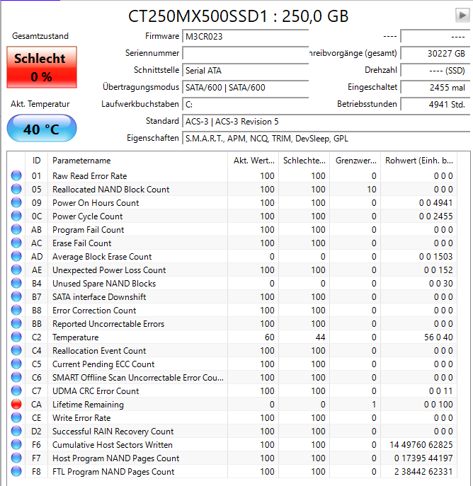Click raw value 56 0 40
Screen dimensions: 473x486
click(438, 337)
